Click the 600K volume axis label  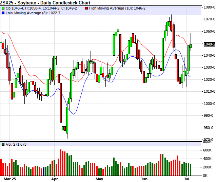click(x=208, y=150)
